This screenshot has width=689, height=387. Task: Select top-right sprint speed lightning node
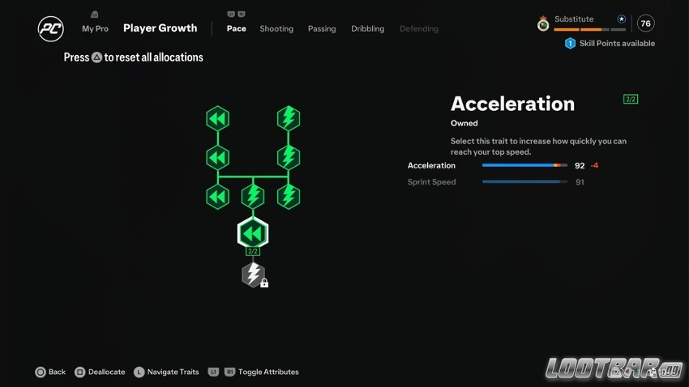(289, 118)
